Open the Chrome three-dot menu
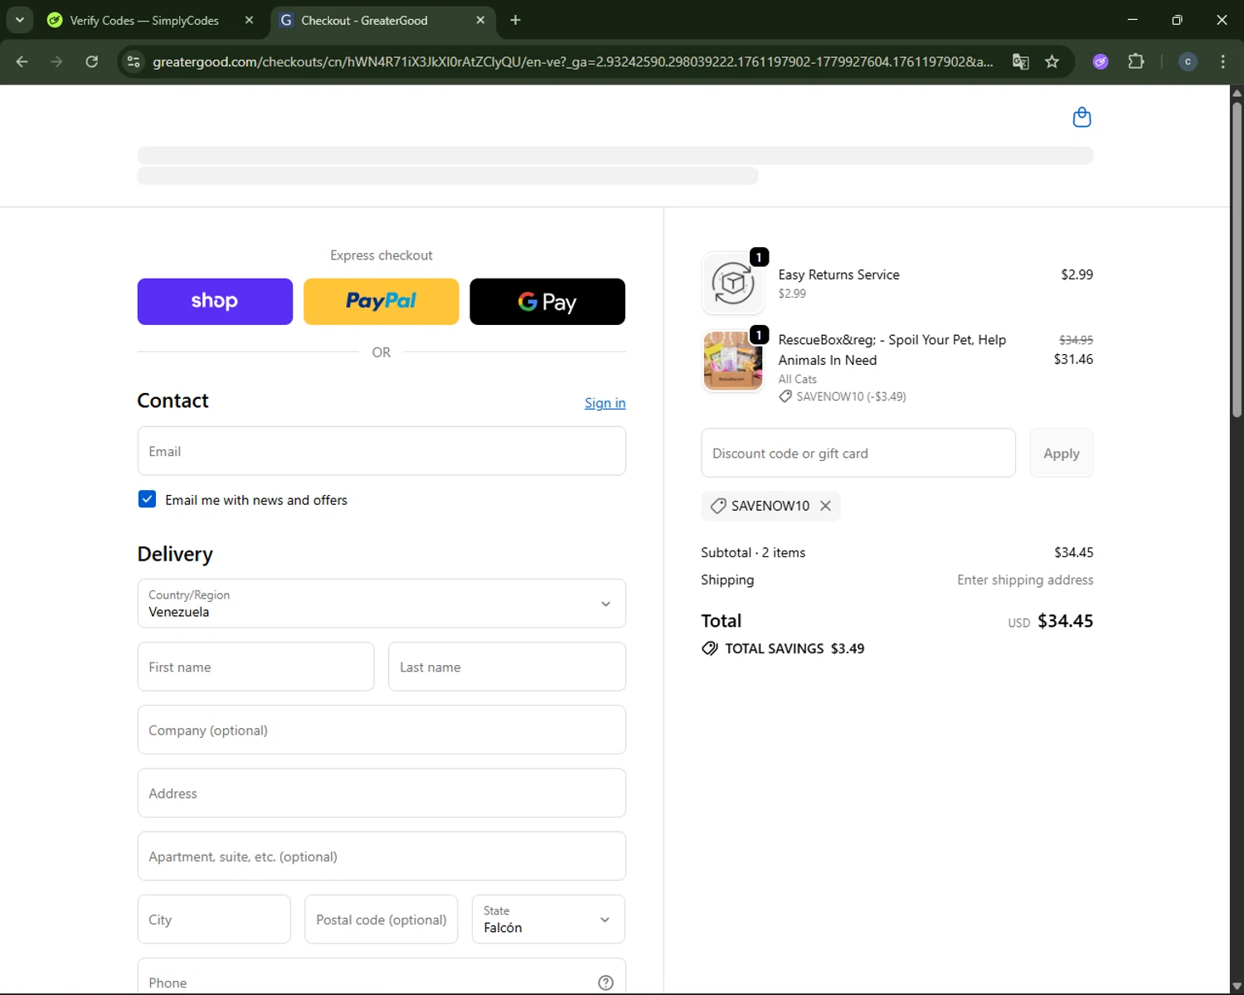The image size is (1244, 995). (x=1222, y=61)
